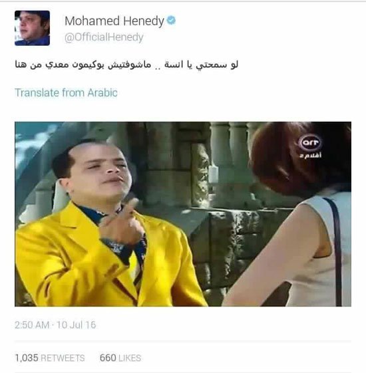Screen dimensions: 366x373
Task: Open the RETWEETS label list
Action: click(63, 358)
